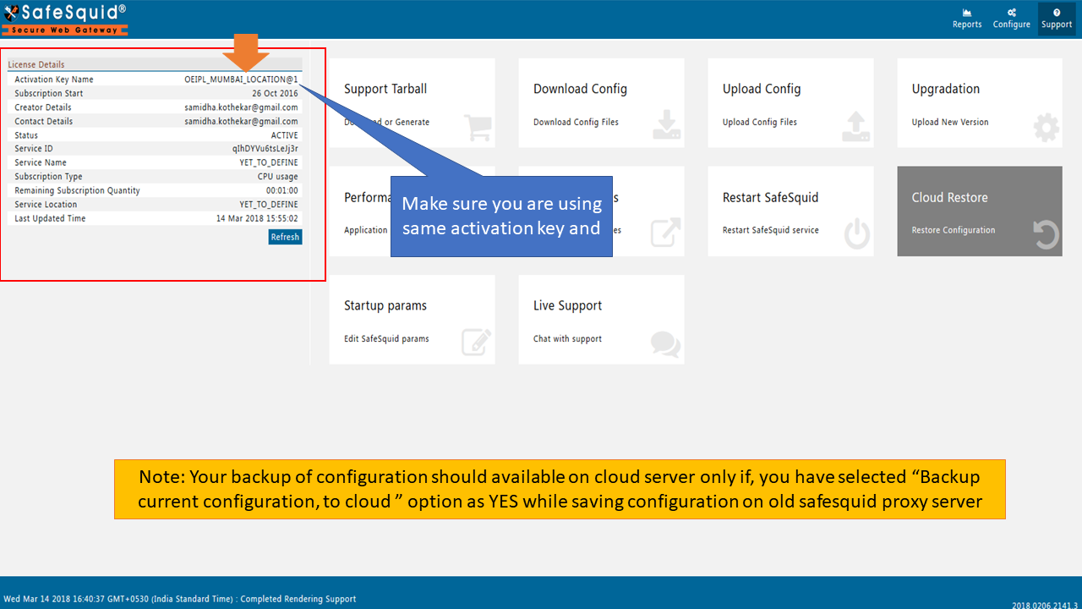Open the Configure section
The height and width of the screenshot is (609, 1082).
point(1011,19)
